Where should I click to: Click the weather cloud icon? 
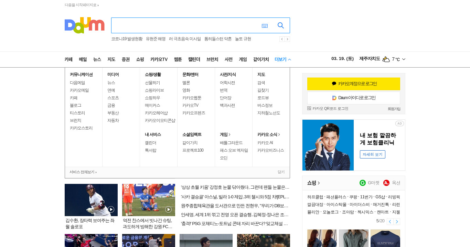386,59
